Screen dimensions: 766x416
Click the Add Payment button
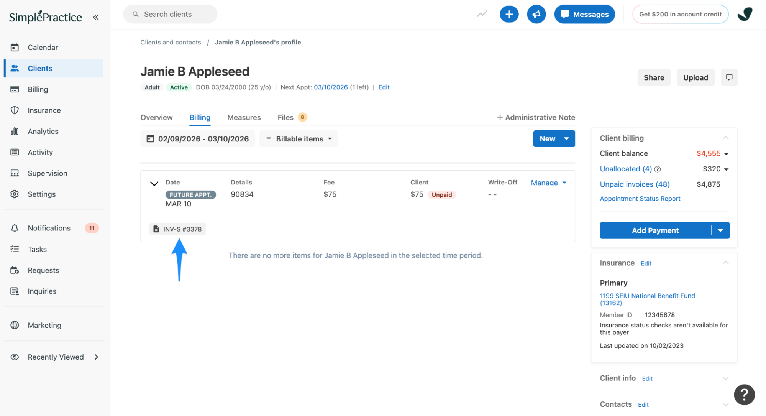(655, 230)
